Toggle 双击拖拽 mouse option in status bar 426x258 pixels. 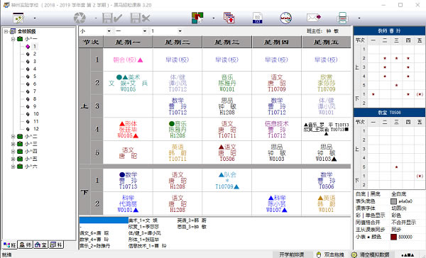330,254
